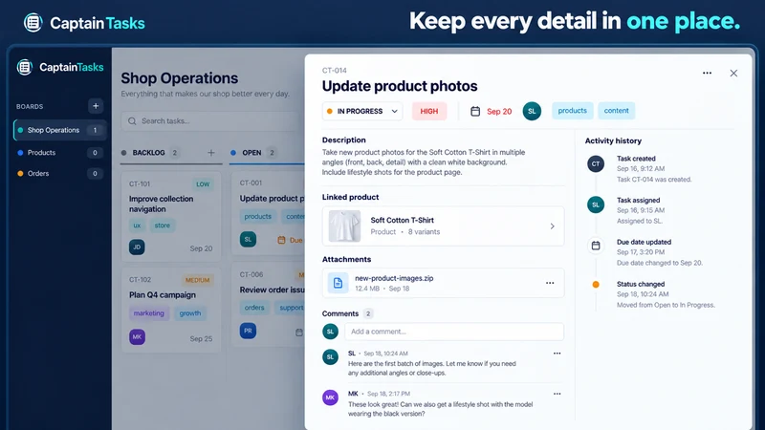Click the SL assignee avatar in header

532,111
